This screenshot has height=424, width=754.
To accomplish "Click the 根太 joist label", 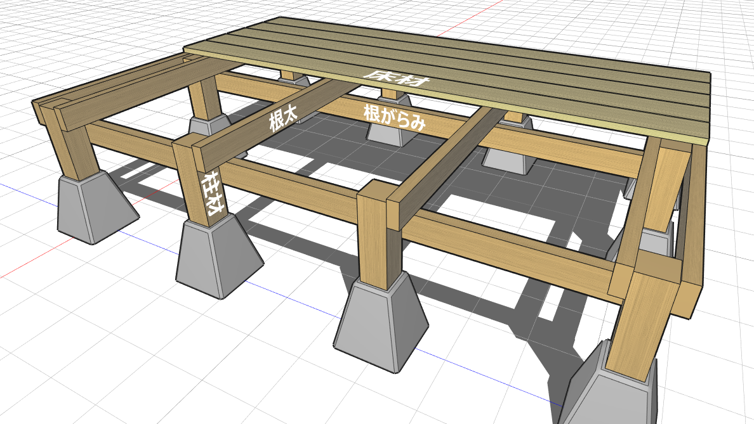I will (x=283, y=119).
